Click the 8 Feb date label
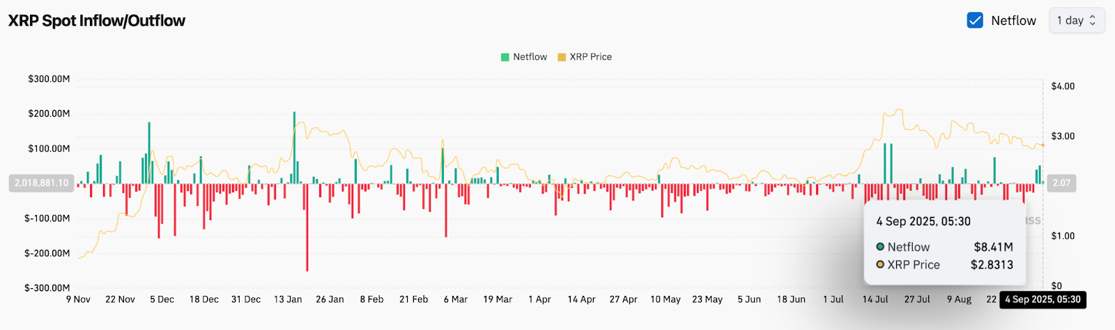This screenshot has width=1115, height=330. click(x=371, y=299)
